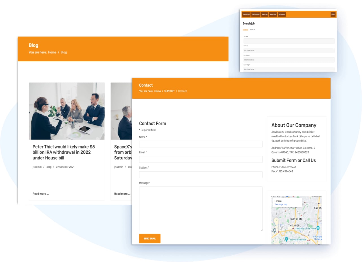Image resolution: width=362 pixels, height=263 pixels.
Task: Click the phone number +1.555.897.1234 text
Action: [284, 167]
